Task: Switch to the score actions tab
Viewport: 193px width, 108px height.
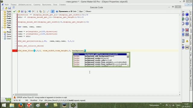Action: 191,37
